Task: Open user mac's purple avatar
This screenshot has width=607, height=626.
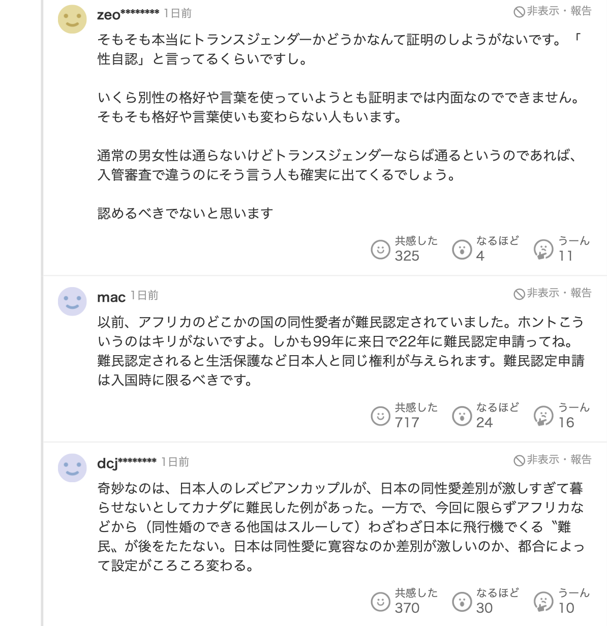Action: tap(72, 301)
